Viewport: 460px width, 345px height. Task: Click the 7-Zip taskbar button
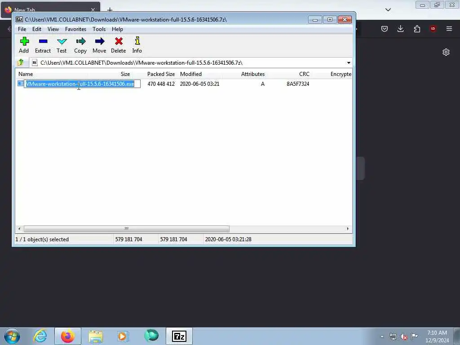point(179,336)
